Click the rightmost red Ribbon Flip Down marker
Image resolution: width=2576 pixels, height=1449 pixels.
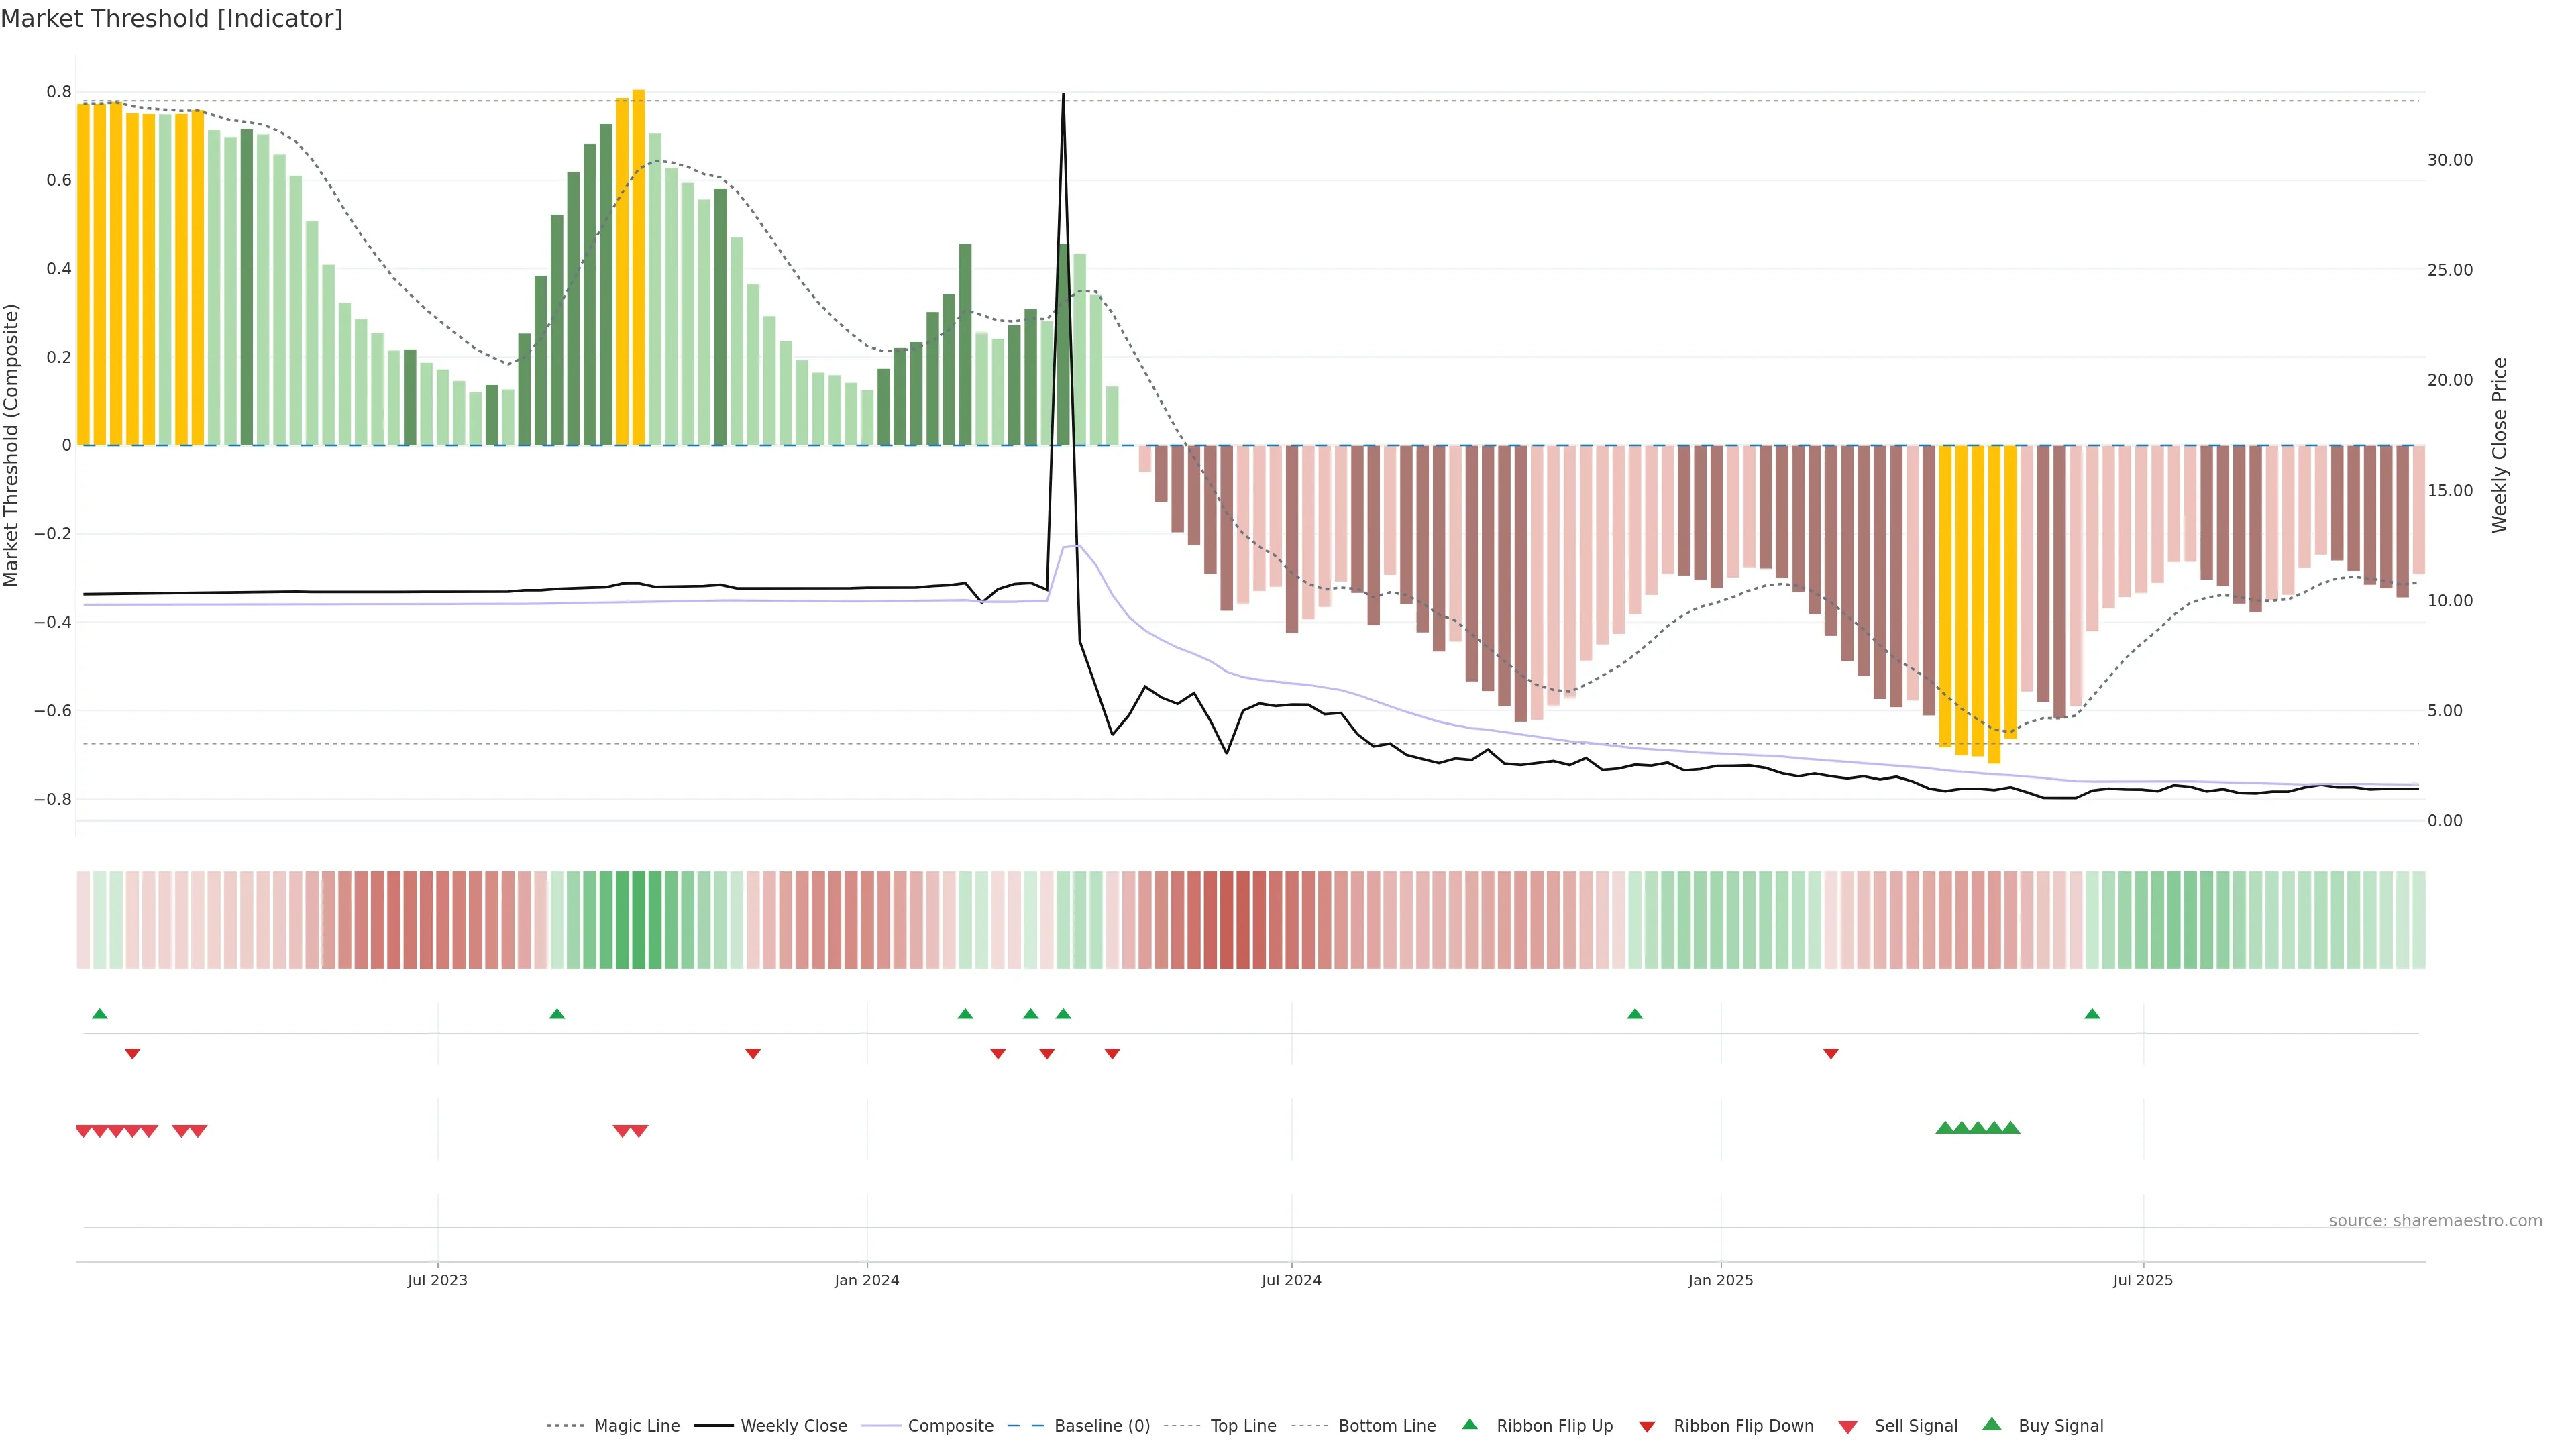point(1831,1054)
